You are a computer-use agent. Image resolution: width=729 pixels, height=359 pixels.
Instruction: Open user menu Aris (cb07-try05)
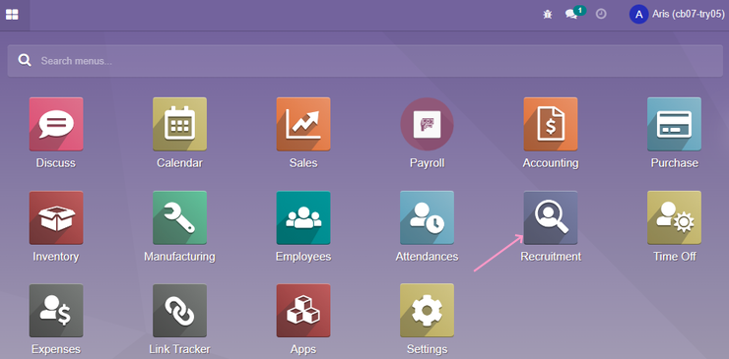point(677,15)
